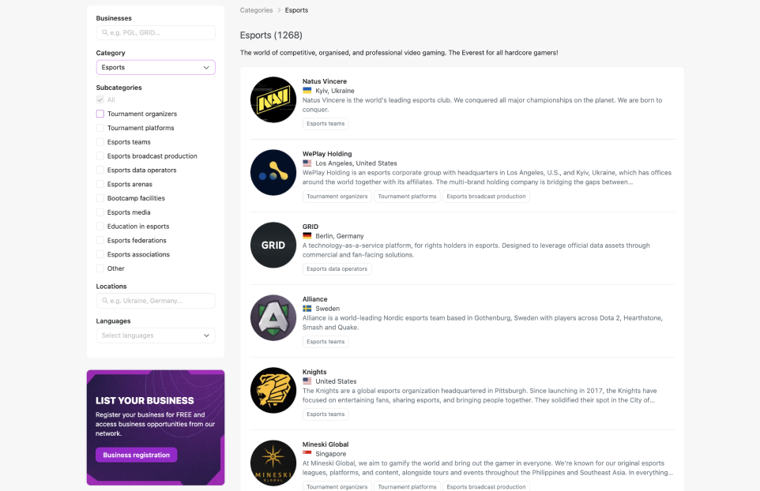
Task: Click Esports data operators tag under GRID
Action: [x=337, y=269]
